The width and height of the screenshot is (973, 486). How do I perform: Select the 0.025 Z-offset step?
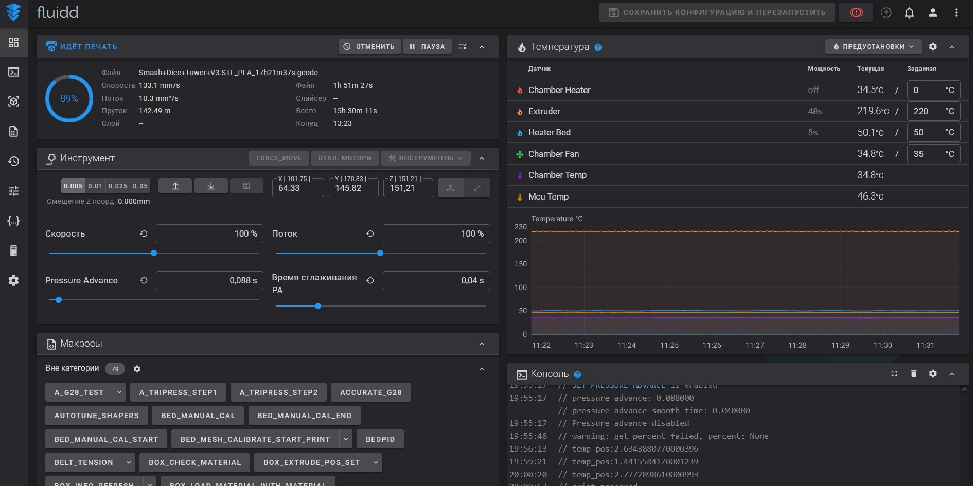click(x=118, y=186)
